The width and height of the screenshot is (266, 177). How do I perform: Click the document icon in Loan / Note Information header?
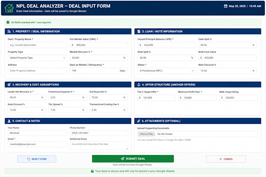139,32
